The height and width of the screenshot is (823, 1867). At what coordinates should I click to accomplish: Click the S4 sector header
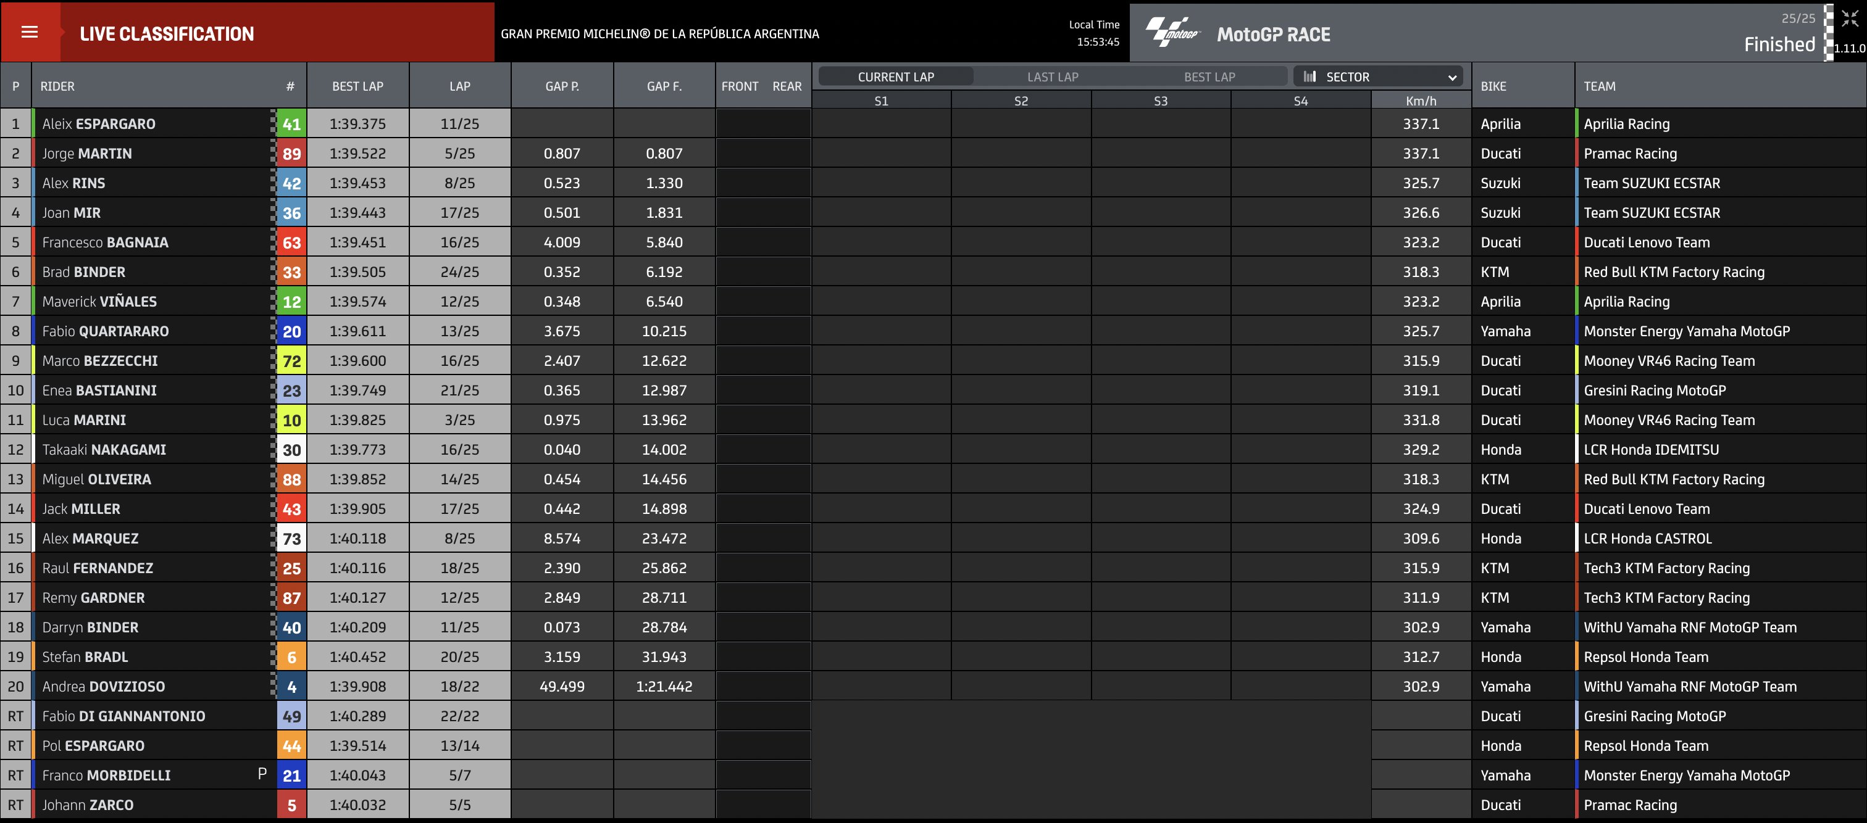click(x=1300, y=101)
